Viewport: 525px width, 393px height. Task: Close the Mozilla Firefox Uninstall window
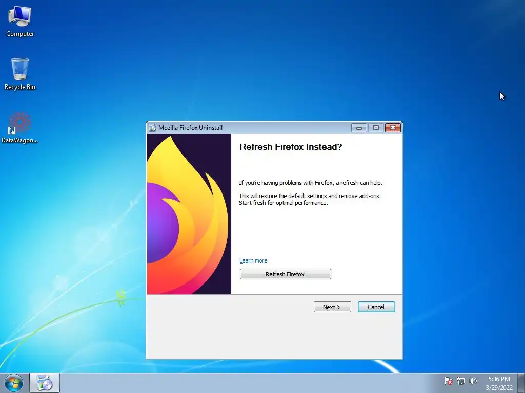(x=393, y=127)
